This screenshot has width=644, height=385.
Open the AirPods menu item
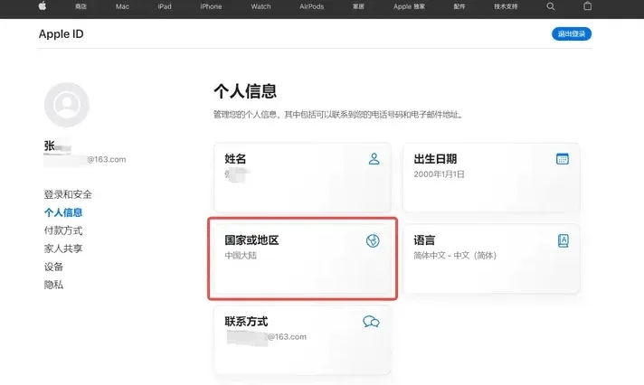[x=311, y=6]
